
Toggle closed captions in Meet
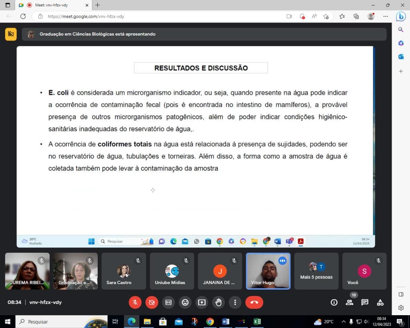tap(169, 302)
